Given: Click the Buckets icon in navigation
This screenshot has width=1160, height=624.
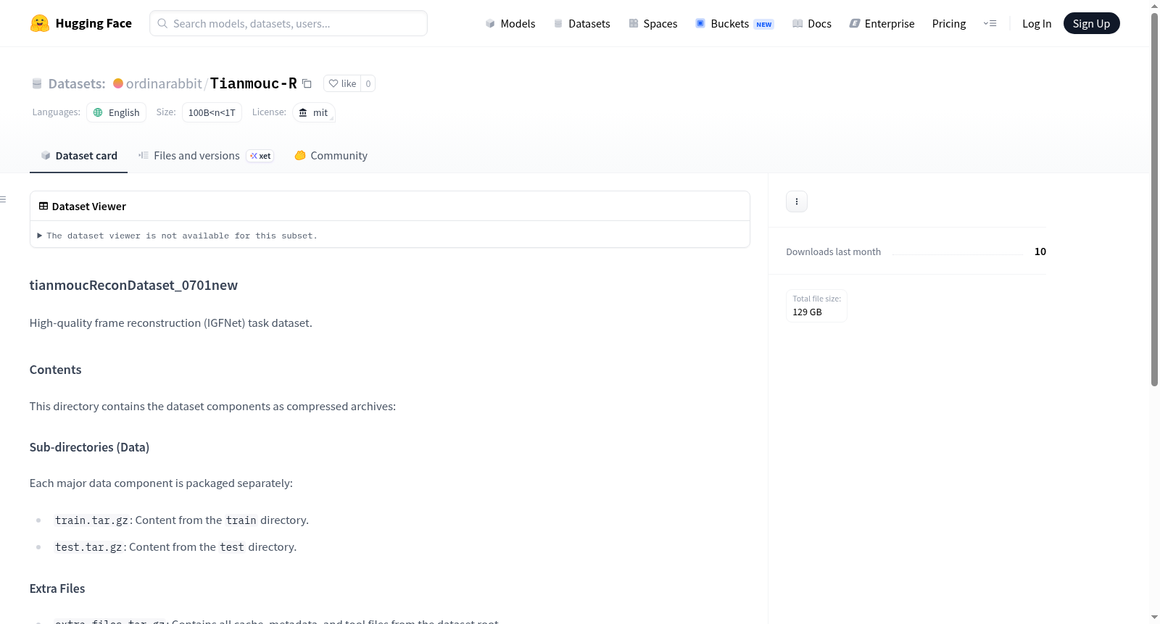Looking at the screenshot, I should [x=700, y=23].
